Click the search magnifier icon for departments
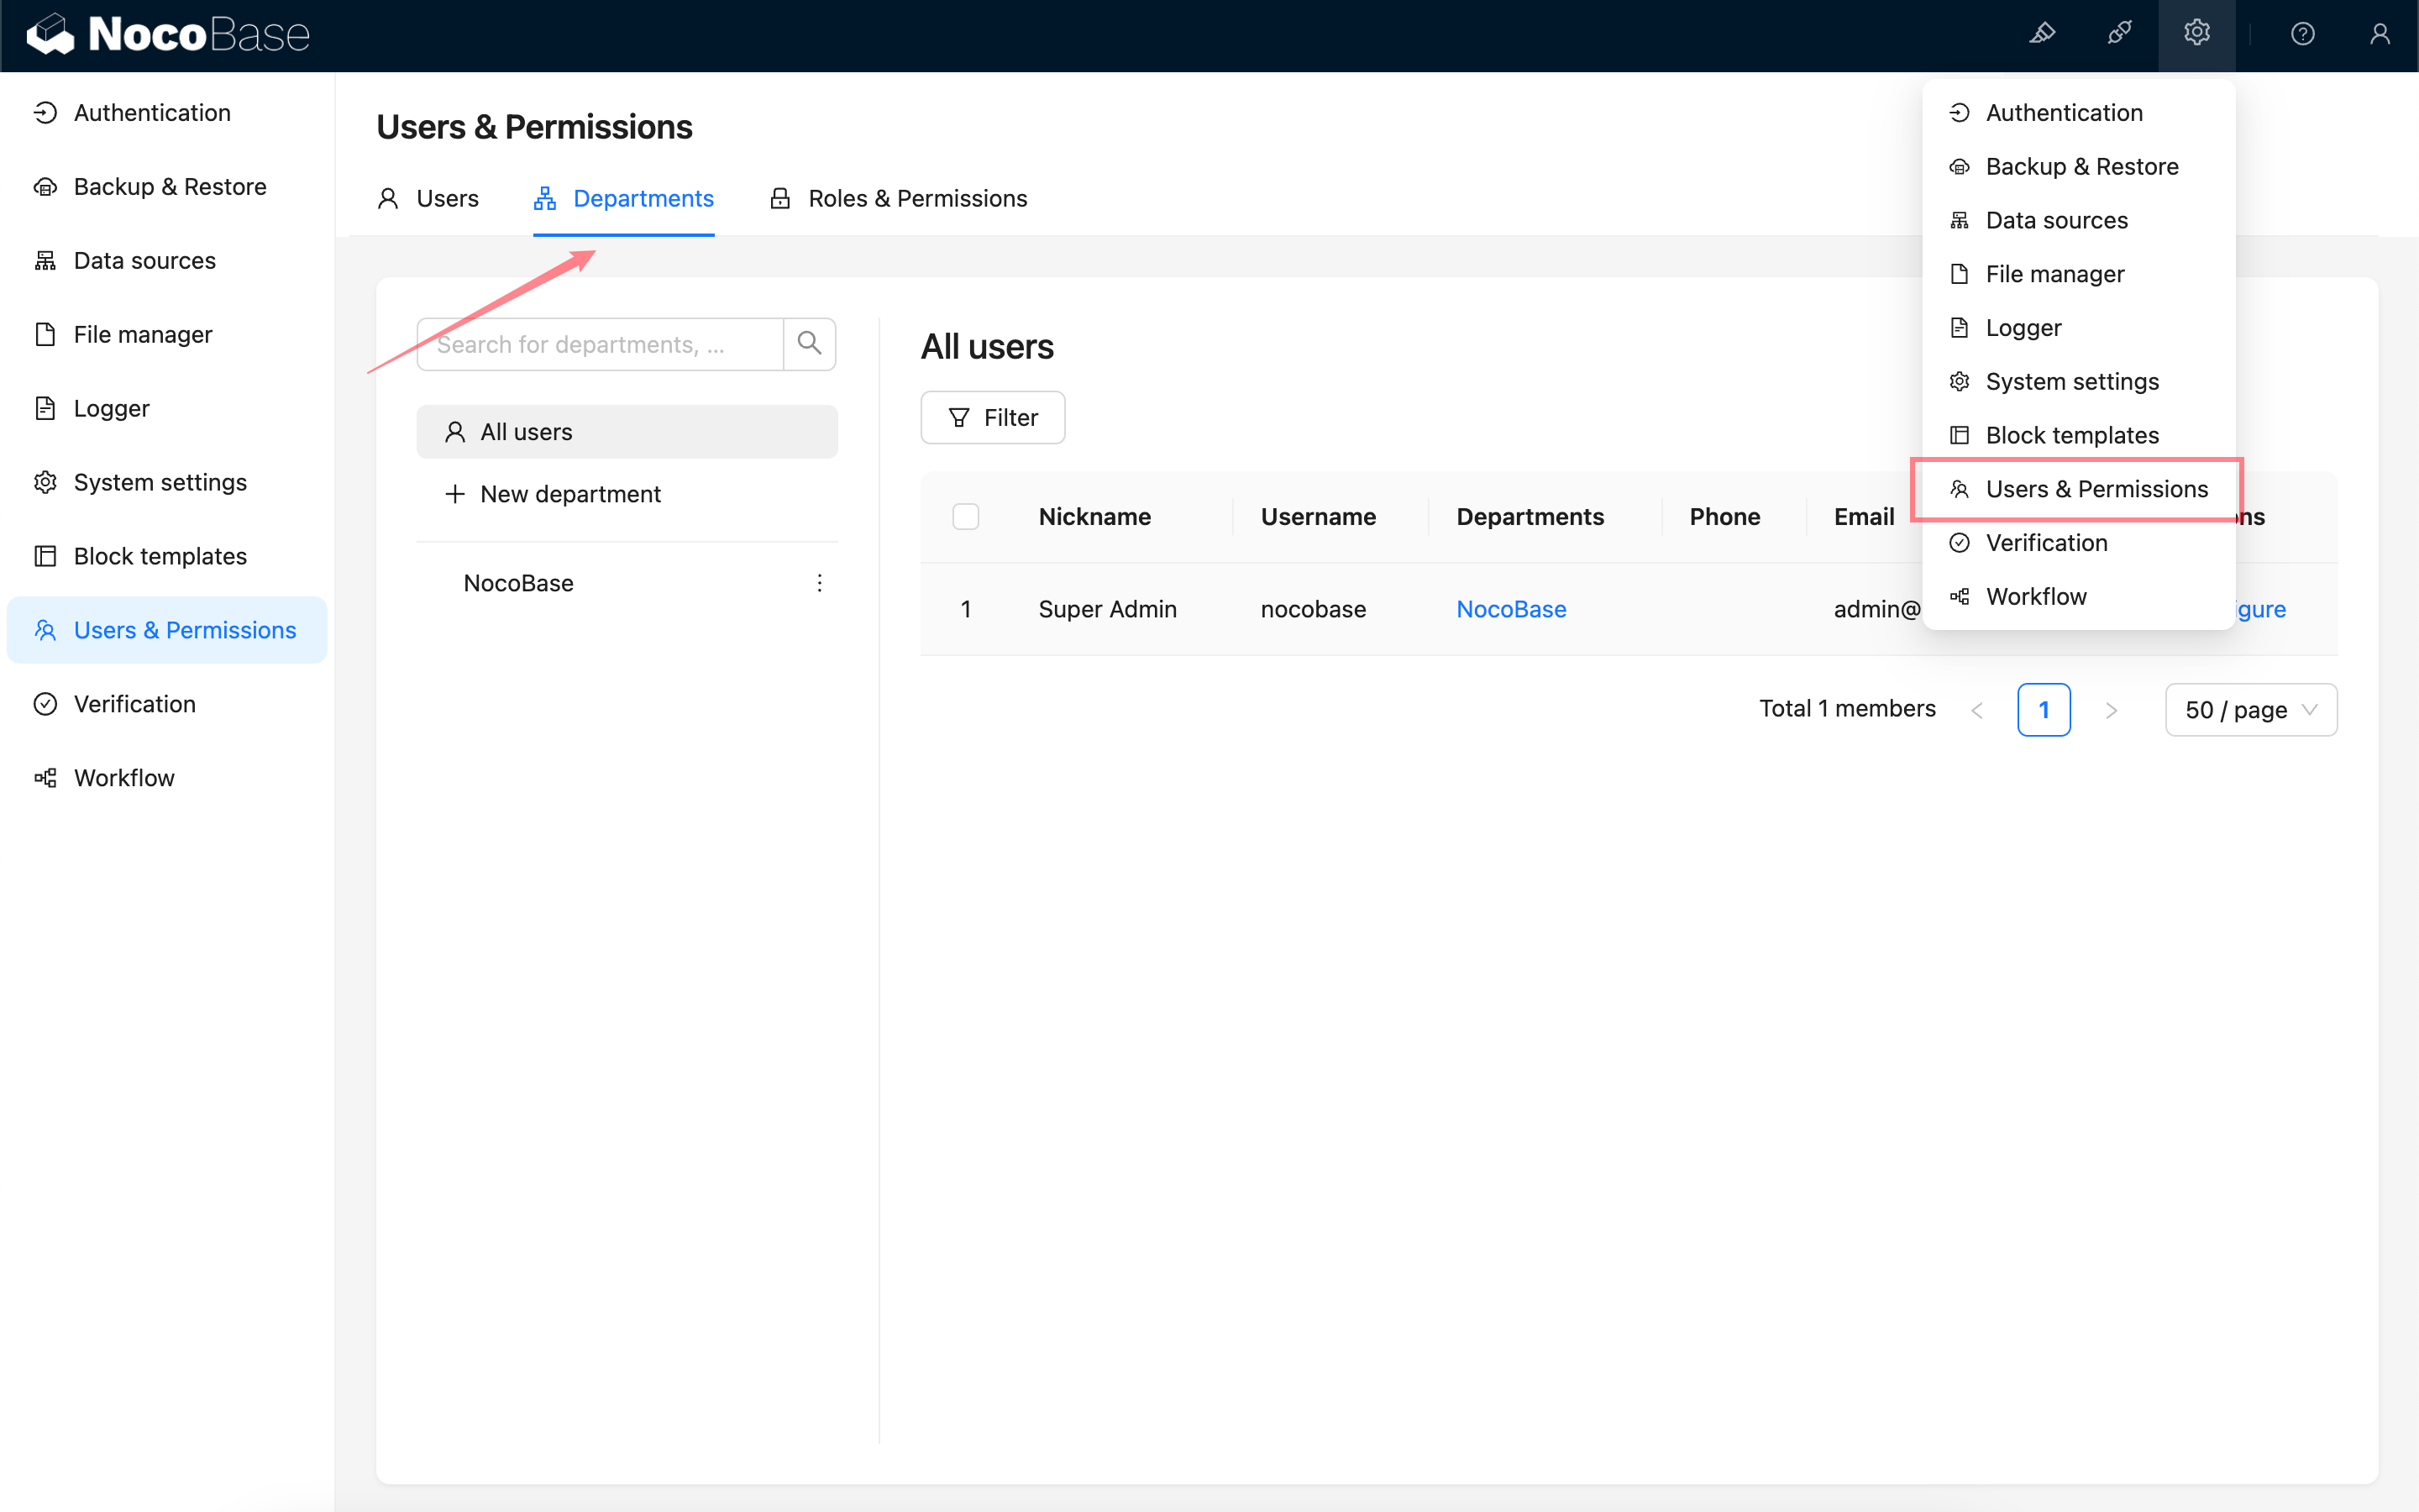This screenshot has height=1512, width=2419. (809, 344)
